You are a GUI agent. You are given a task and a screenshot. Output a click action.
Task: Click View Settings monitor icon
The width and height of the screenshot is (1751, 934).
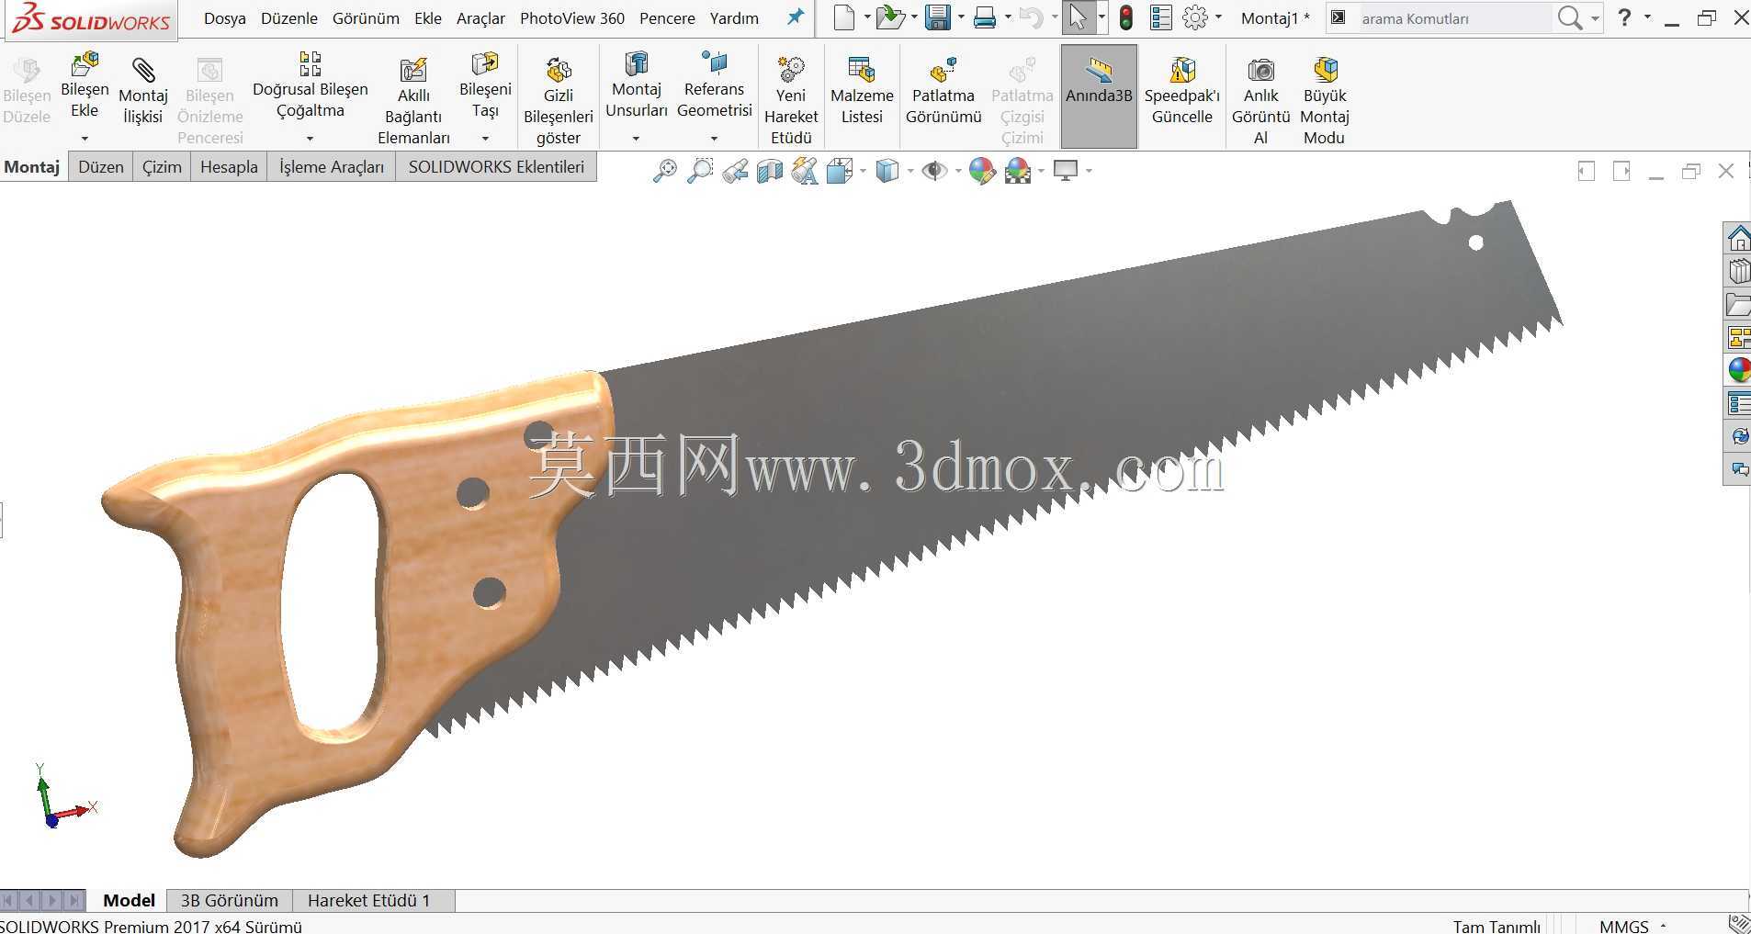1066,171
